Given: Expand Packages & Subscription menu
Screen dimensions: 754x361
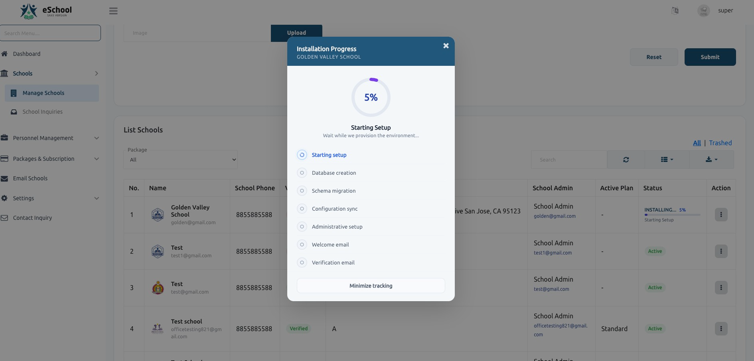Looking at the screenshot, I should (x=97, y=159).
